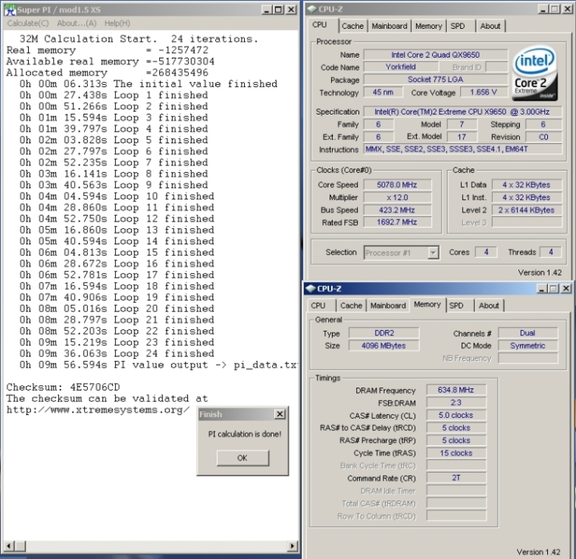Open the Calculate(C) menu in Super PI
576x559 pixels.
28,24
